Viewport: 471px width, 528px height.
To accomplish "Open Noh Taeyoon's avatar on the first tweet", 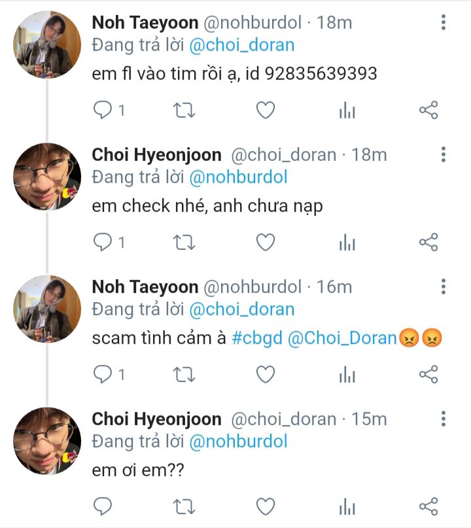I will click(x=47, y=46).
